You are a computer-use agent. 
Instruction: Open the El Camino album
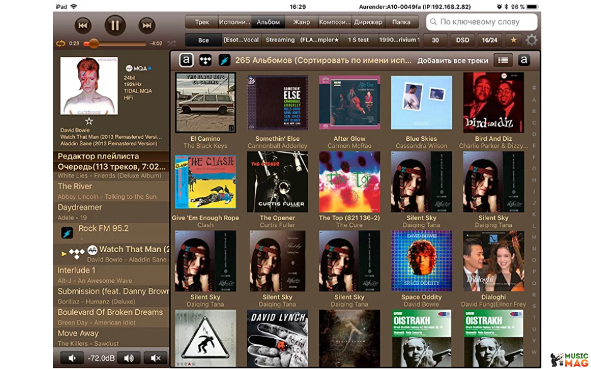pyautogui.click(x=206, y=102)
